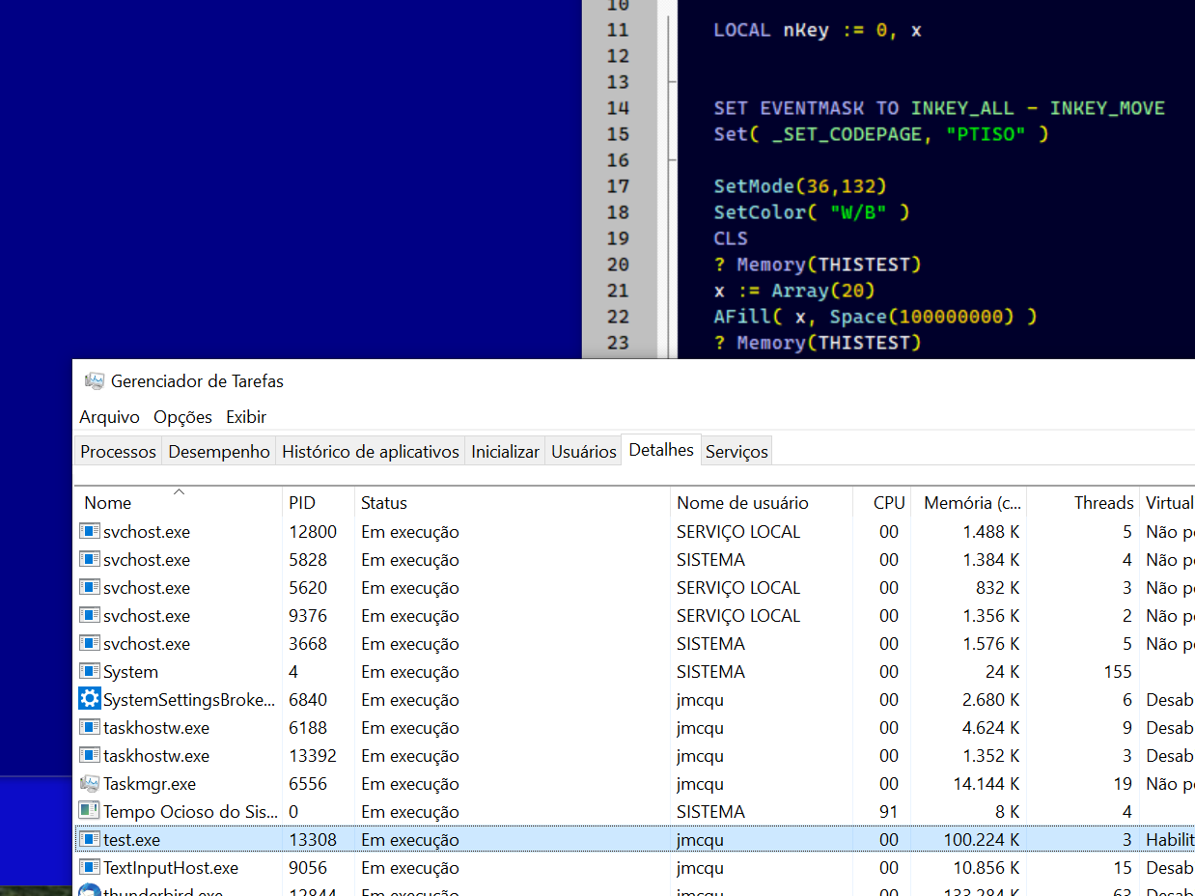The image size is (1195, 896).
Task: Click the thunderbird.exe process icon
Action: point(90,891)
